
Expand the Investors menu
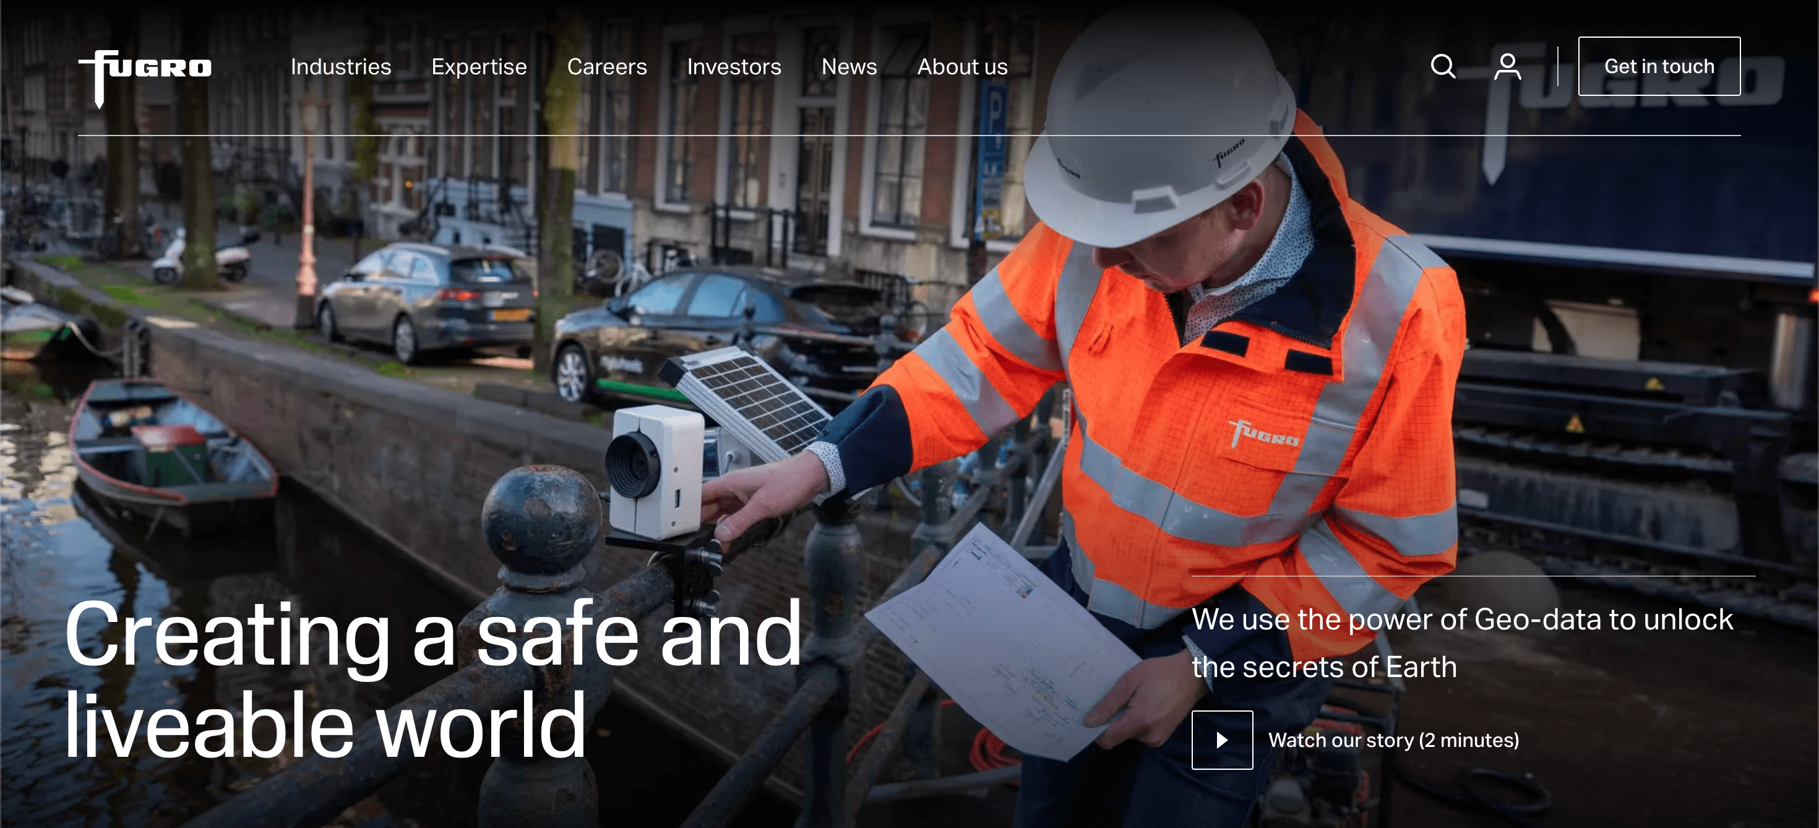[734, 66]
